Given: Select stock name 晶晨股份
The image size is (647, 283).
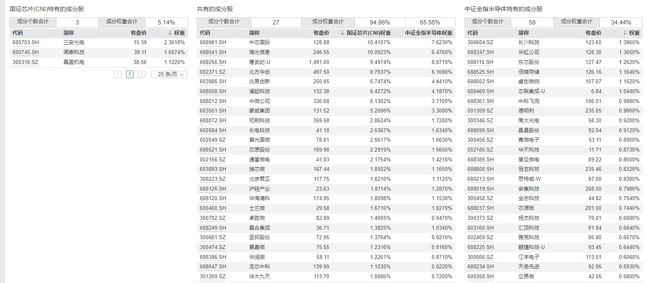Looking at the screenshot, I should coord(529,130).
